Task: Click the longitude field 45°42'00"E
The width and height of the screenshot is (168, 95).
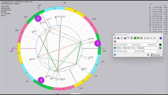Action: click(142, 51)
